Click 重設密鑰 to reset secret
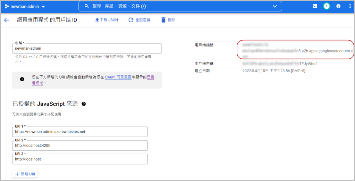This screenshot has height=181, width=355. pyautogui.click(x=140, y=20)
